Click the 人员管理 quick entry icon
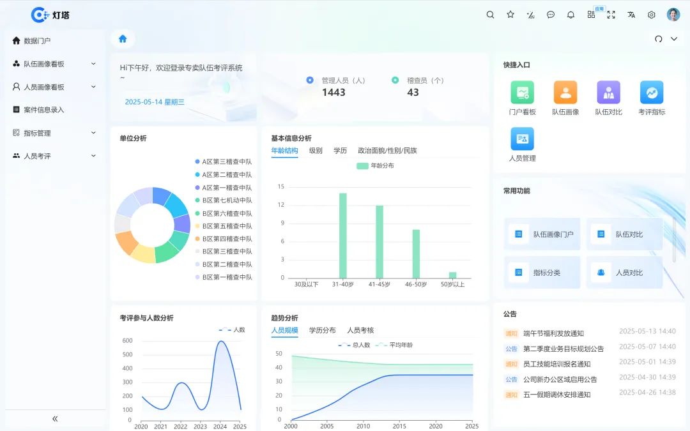Screen dimensions: 690x431 pos(522,138)
